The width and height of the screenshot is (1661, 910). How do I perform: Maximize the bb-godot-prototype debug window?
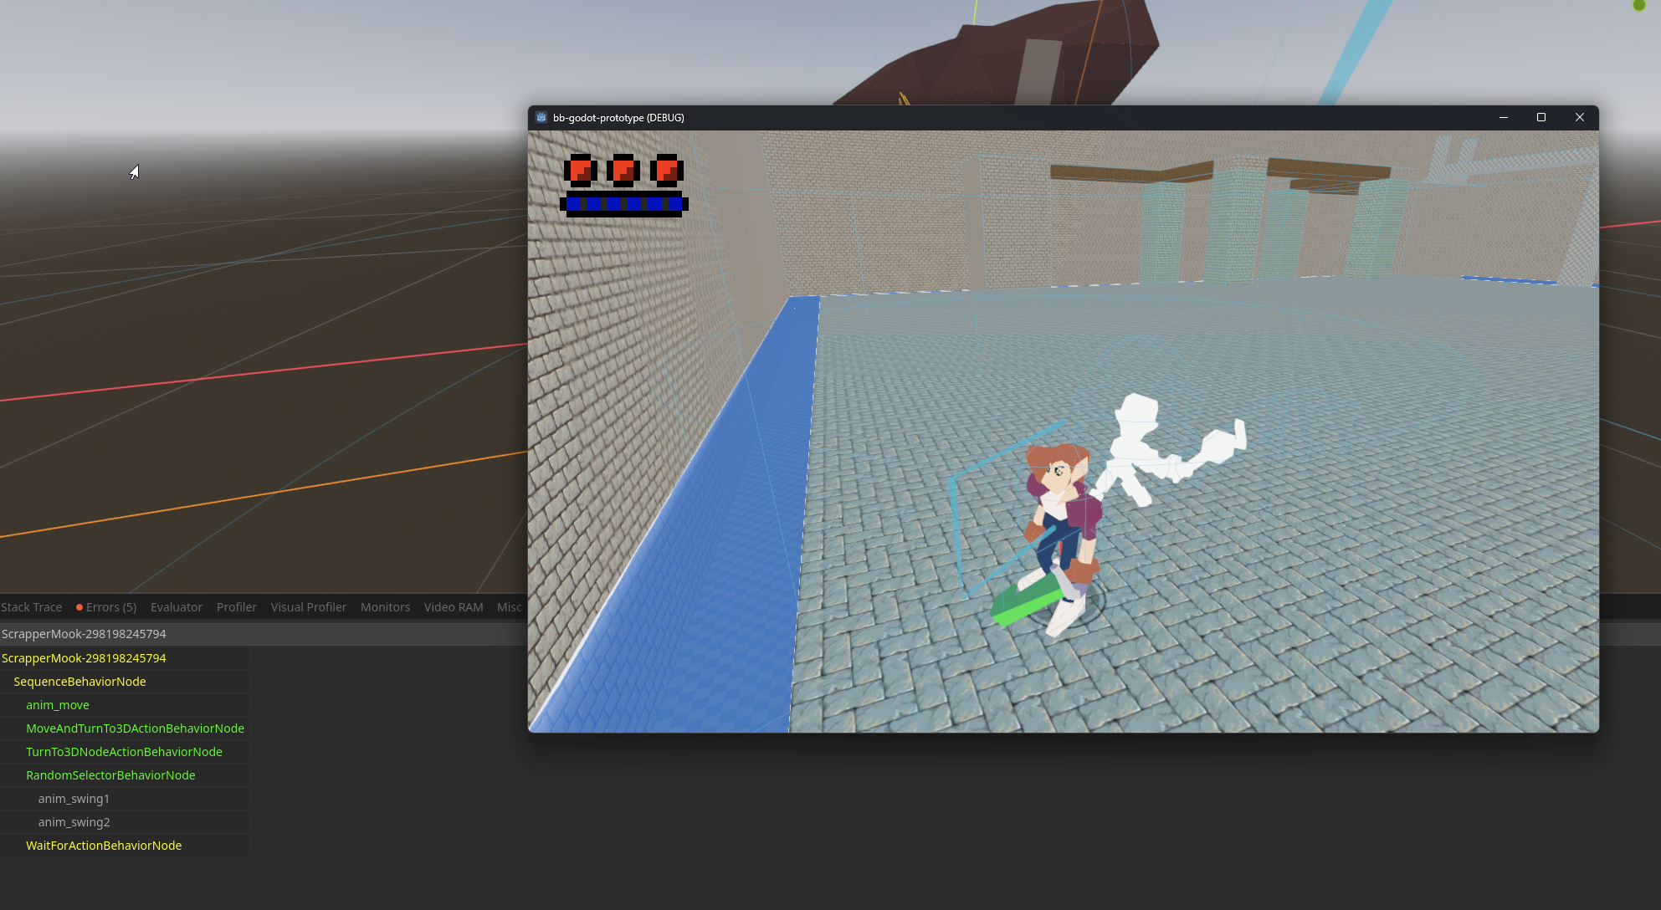(1541, 118)
